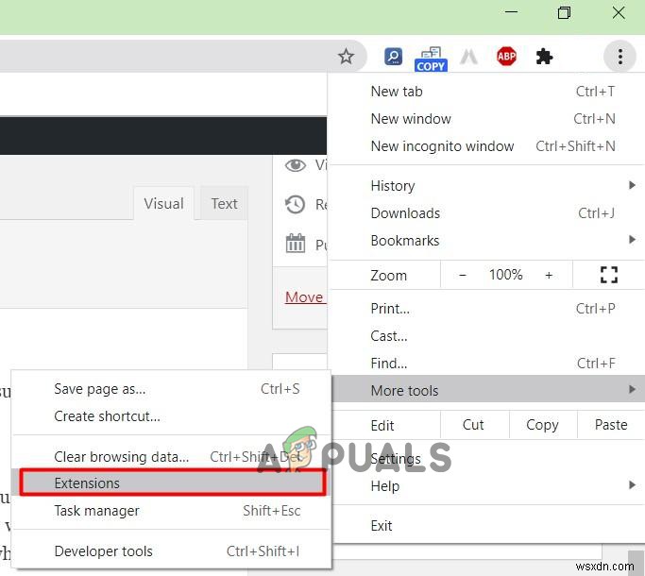Open Extensions from More tools submenu
The height and width of the screenshot is (576, 645).
point(172,483)
